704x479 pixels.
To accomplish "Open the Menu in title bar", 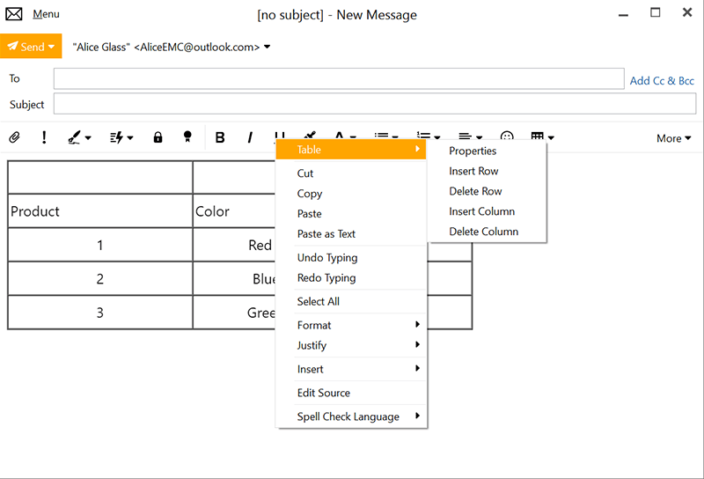I will click(x=46, y=14).
